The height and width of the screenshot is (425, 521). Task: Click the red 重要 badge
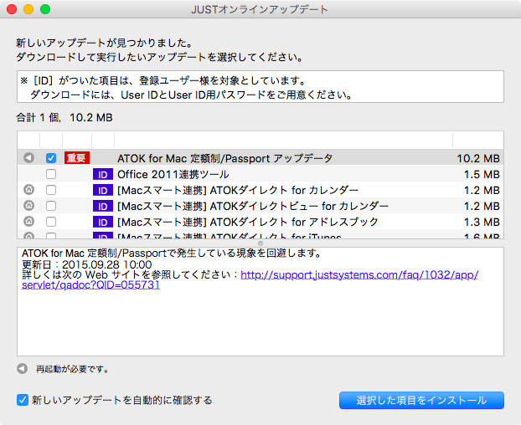[77, 158]
